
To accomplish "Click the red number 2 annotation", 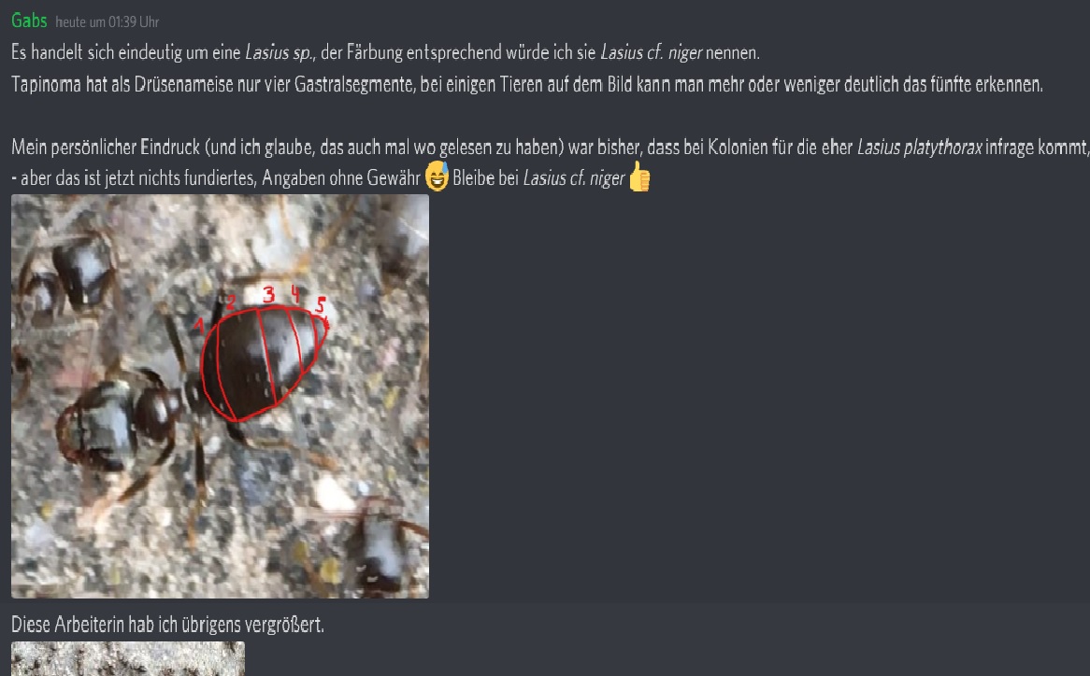I will pos(231,301).
